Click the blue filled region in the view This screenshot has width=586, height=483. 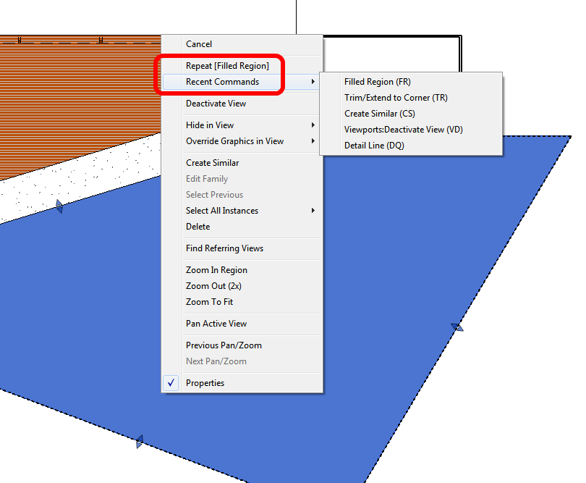coord(398,348)
